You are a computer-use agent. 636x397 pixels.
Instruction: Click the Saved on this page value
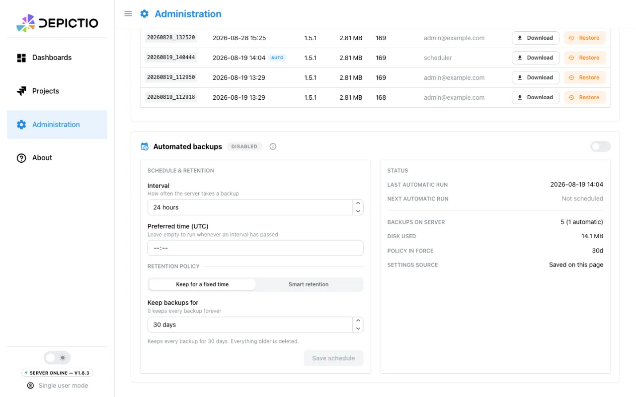click(x=576, y=265)
